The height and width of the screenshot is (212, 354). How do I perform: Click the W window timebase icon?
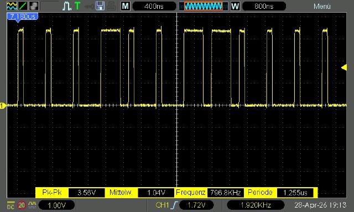coord(235,6)
